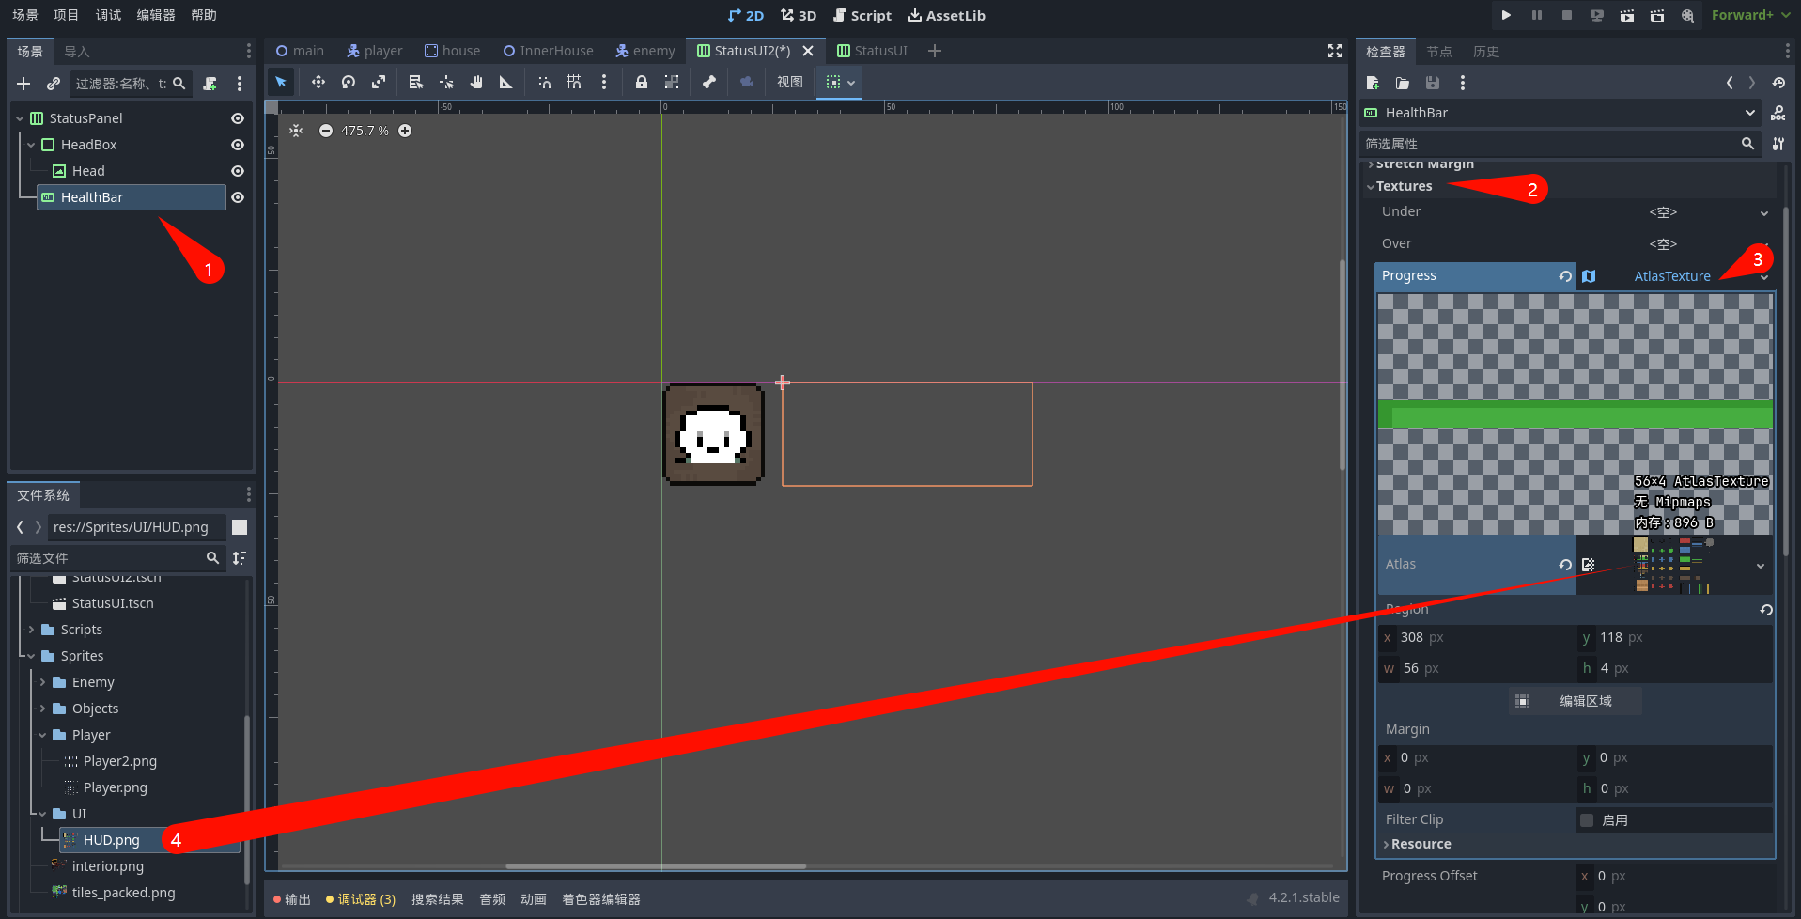The height and width of the screenshot is (919, 1801).
Task: Add a new node with plus icon
Action: tap(23, 84)
